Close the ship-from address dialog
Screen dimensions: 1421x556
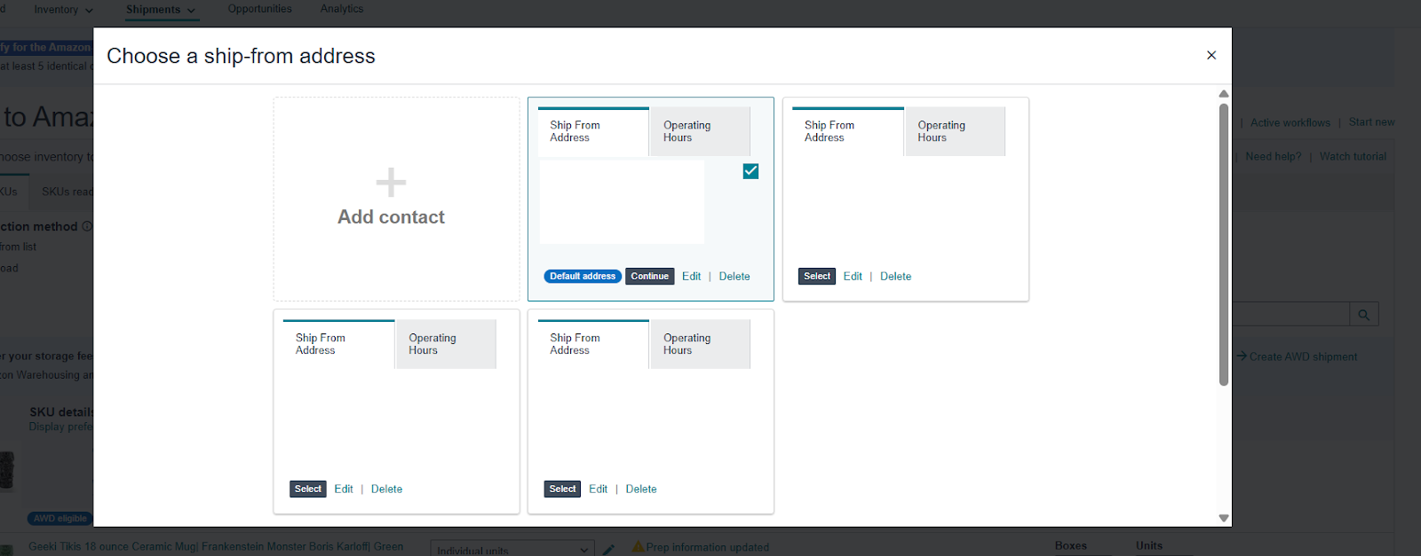click(x=1211, y=55)
